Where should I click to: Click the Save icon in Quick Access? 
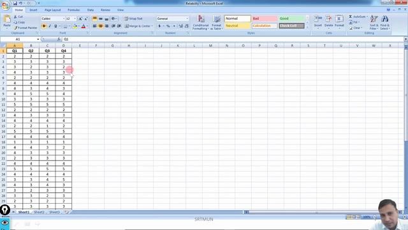pos(15,3)
